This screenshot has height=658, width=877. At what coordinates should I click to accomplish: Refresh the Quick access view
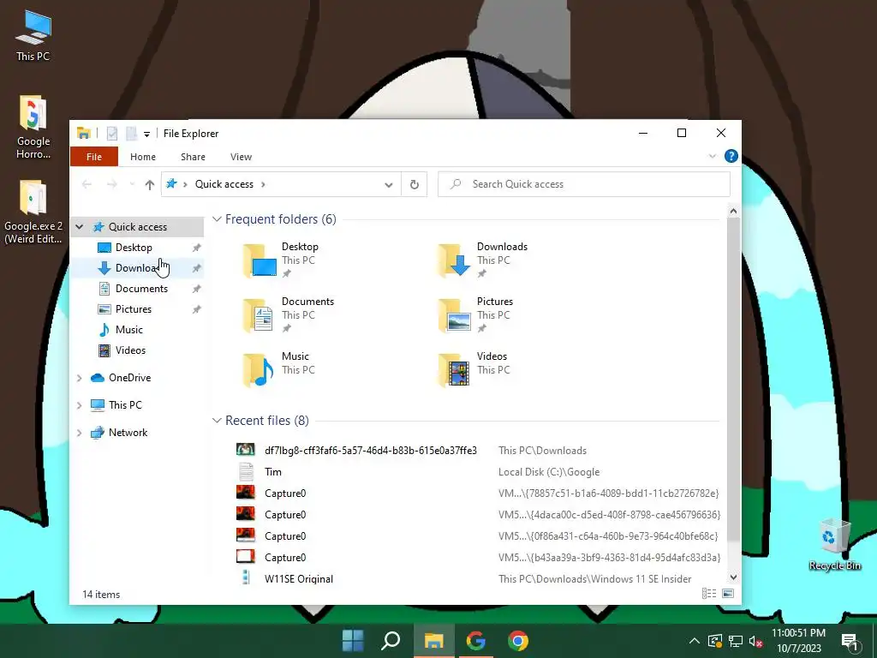pos(415,185)
